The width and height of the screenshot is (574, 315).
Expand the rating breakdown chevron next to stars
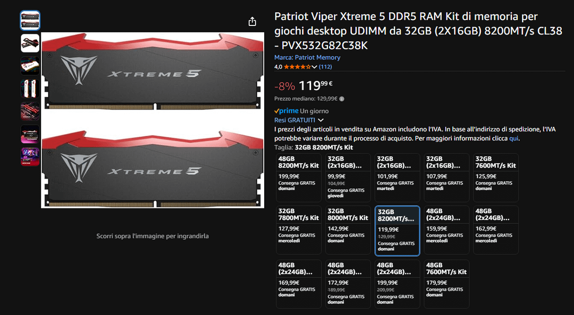pos(315,67)
